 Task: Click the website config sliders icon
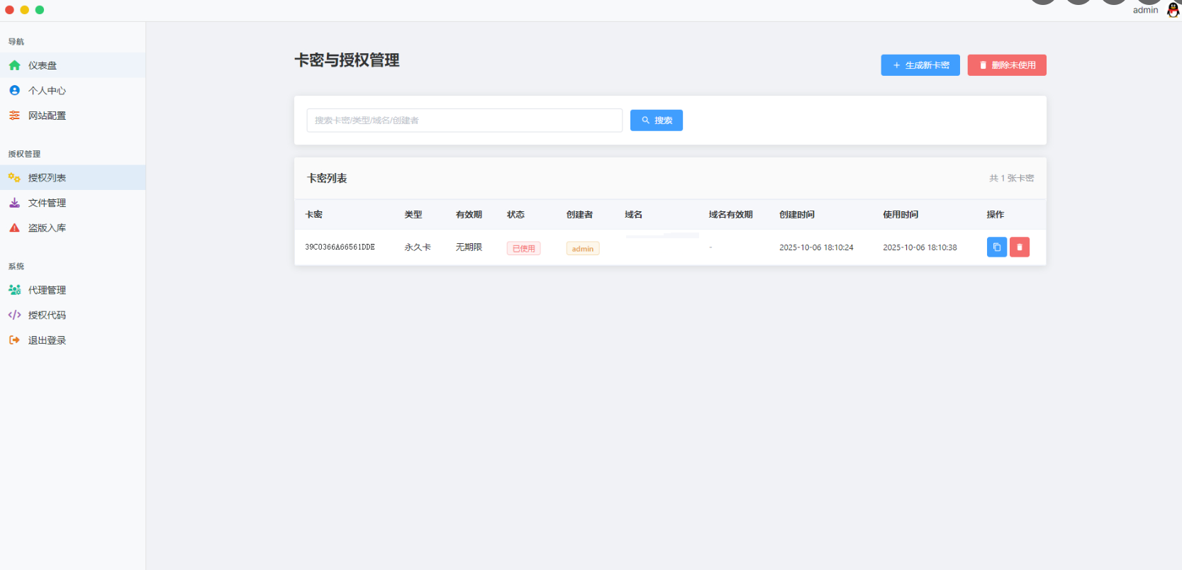[14, 116]
